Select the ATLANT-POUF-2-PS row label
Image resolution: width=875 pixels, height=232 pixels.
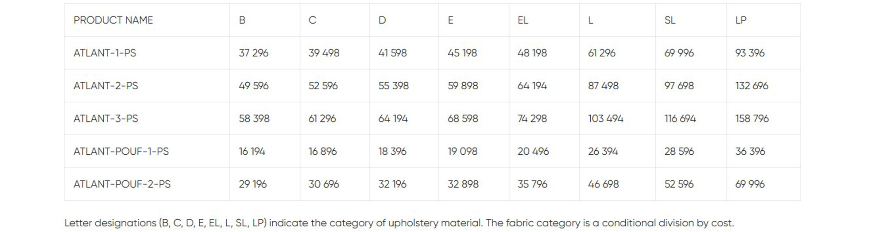coord(122,184)
